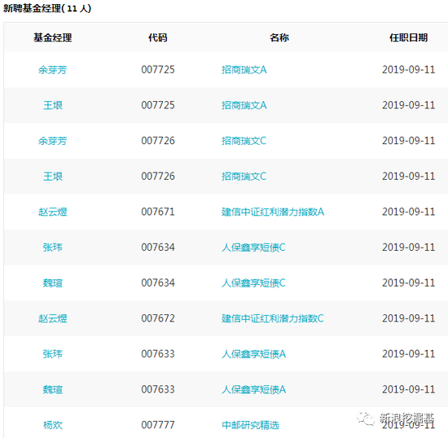Open fund 招商瑞文C in 余芽芳's row
This screenshot has width=448, height=438.
(244, 141)
